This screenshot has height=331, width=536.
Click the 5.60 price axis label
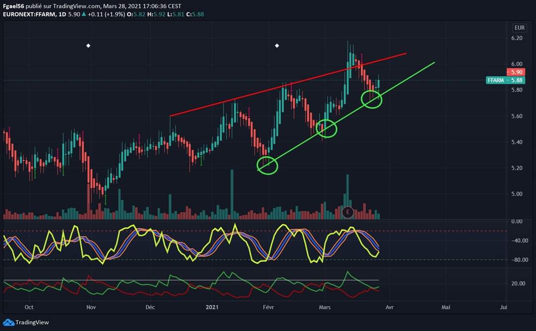point(517,116)
